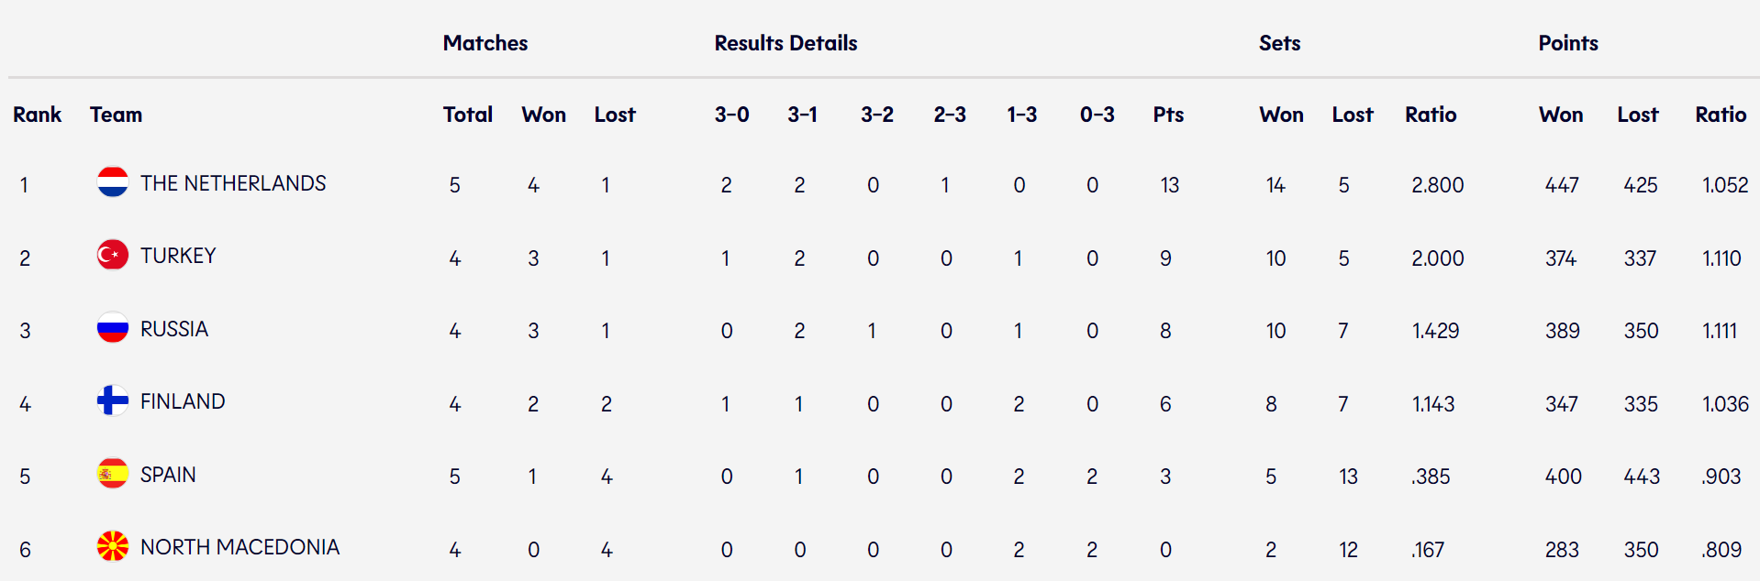Select the SPAIN team name
The width and height of the screenshot is (1760, 581).
pyautogui.click(x=168, y=475)
